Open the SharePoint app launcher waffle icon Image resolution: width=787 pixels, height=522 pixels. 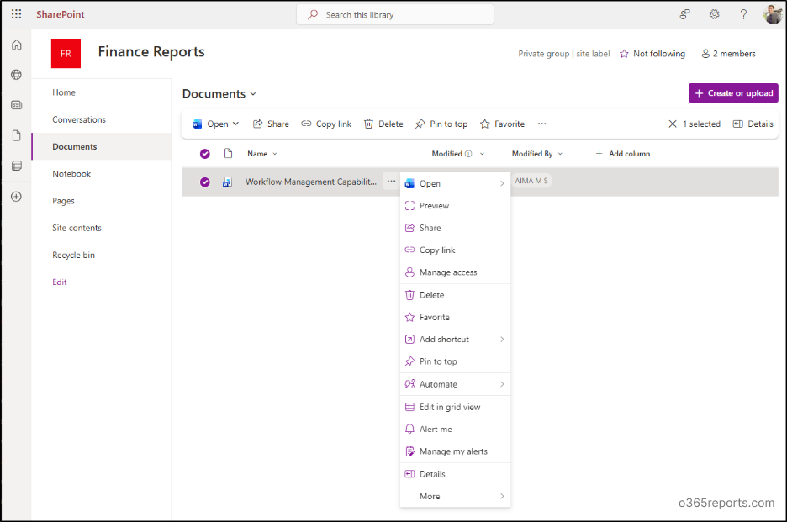coord(16,13)
